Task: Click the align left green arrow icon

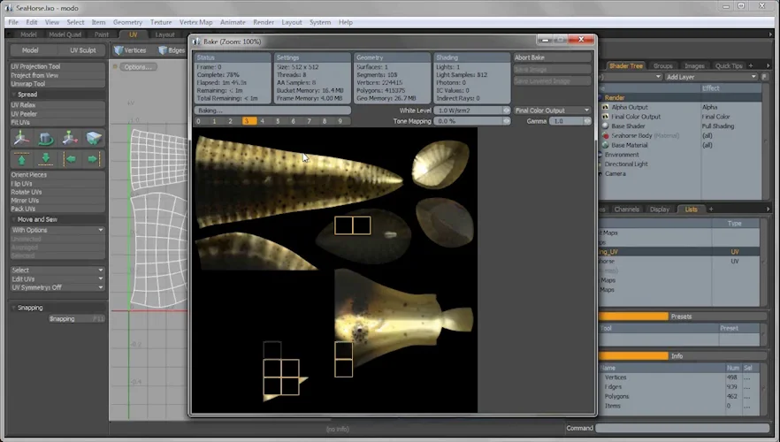Action: pos(70,159)
